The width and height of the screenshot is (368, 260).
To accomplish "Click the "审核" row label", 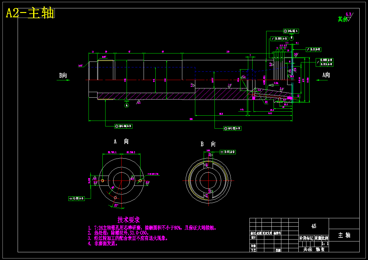I will [253, 246].
